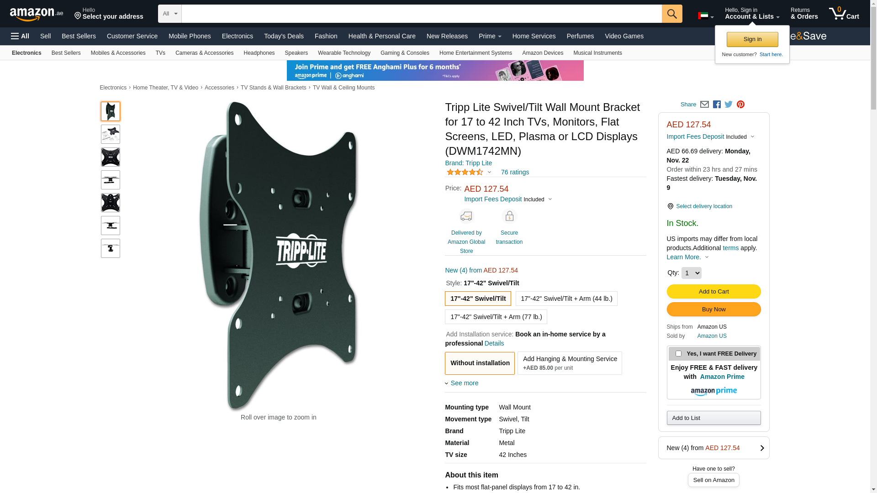Click the UAE flag language selector

click(x=706, y=16)
